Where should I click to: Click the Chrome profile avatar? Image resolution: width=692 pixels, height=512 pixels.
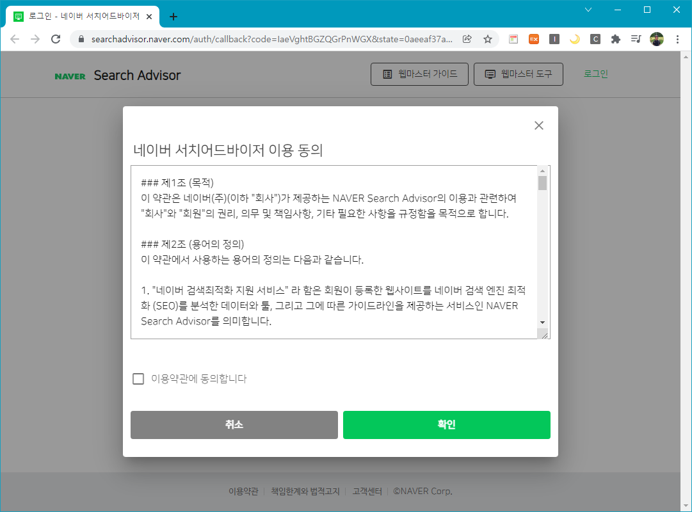pyautogui.click(x=657, y=39)
